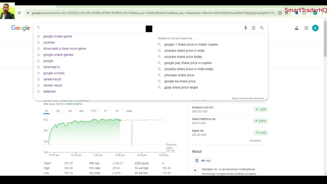
Task: Open Google account avatar K
Action: pyautogui.click(x=315, y=28)
